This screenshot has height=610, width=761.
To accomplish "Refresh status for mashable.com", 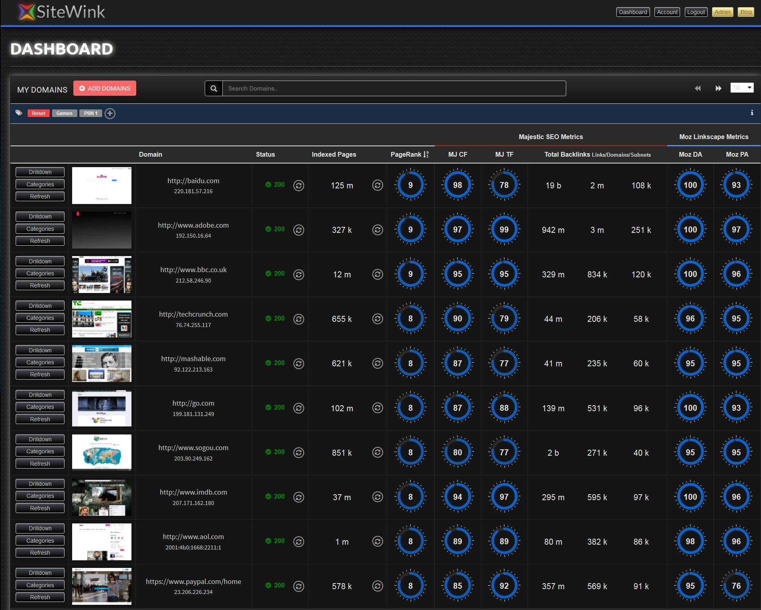I will [x=299, y=364].
